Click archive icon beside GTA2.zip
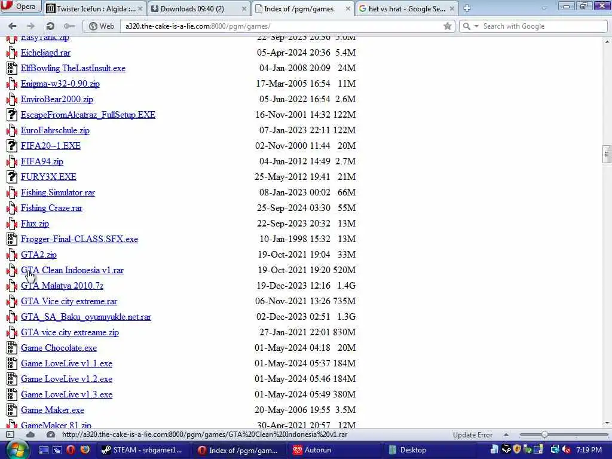Viewport: 612px width, 459px height. pos(12,255)
